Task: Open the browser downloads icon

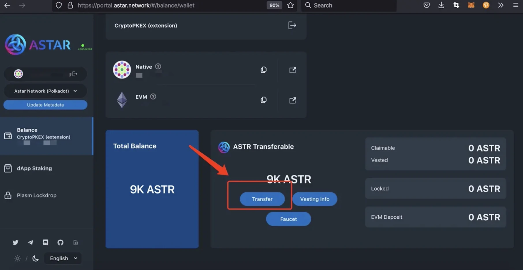Action: coord(441,5)
